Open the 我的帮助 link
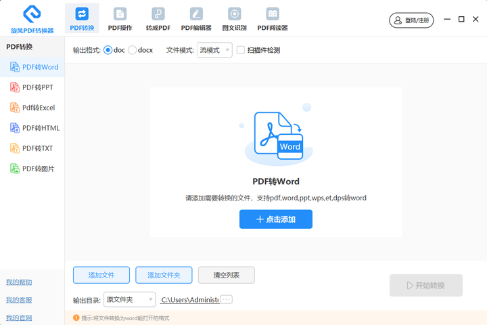 19,282
